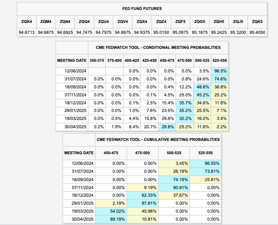Image resolution: width=278 pixels, height=225 pixels.
Task: Click the blue 29.8% cell for 30/04/2025
Action: pos(167,127)
